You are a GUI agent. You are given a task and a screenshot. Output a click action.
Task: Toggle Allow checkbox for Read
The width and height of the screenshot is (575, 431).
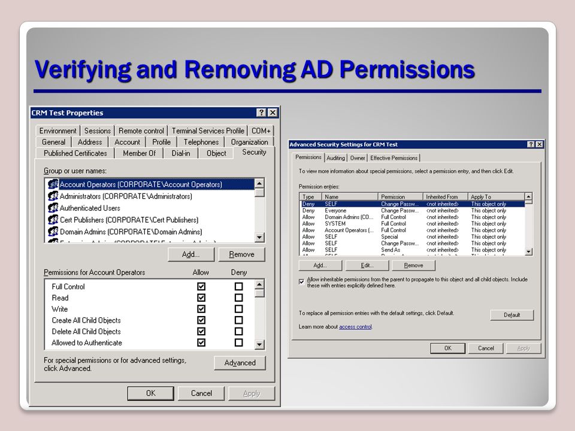point(201,298)
